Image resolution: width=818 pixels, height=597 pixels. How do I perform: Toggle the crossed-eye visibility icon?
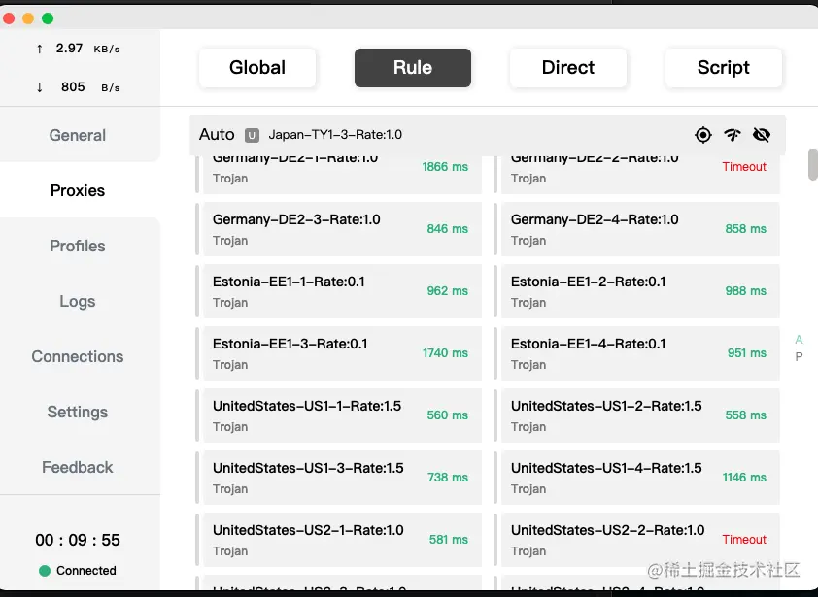click(762, 135)
